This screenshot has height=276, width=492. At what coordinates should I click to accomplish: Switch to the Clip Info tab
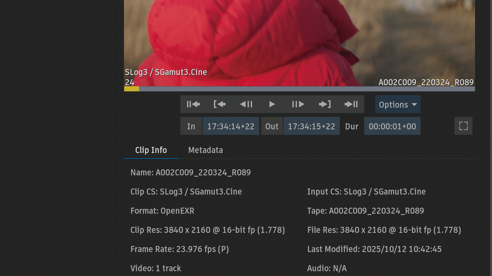[151, 150]
